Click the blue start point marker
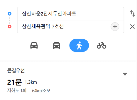This screenshot has height=100, width=137. (9, 14)
